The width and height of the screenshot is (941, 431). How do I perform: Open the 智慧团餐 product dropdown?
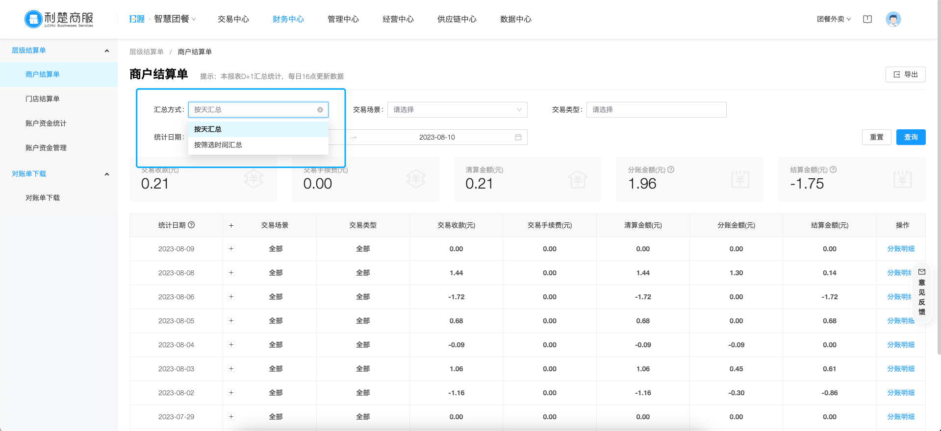[x=175, y=19]
